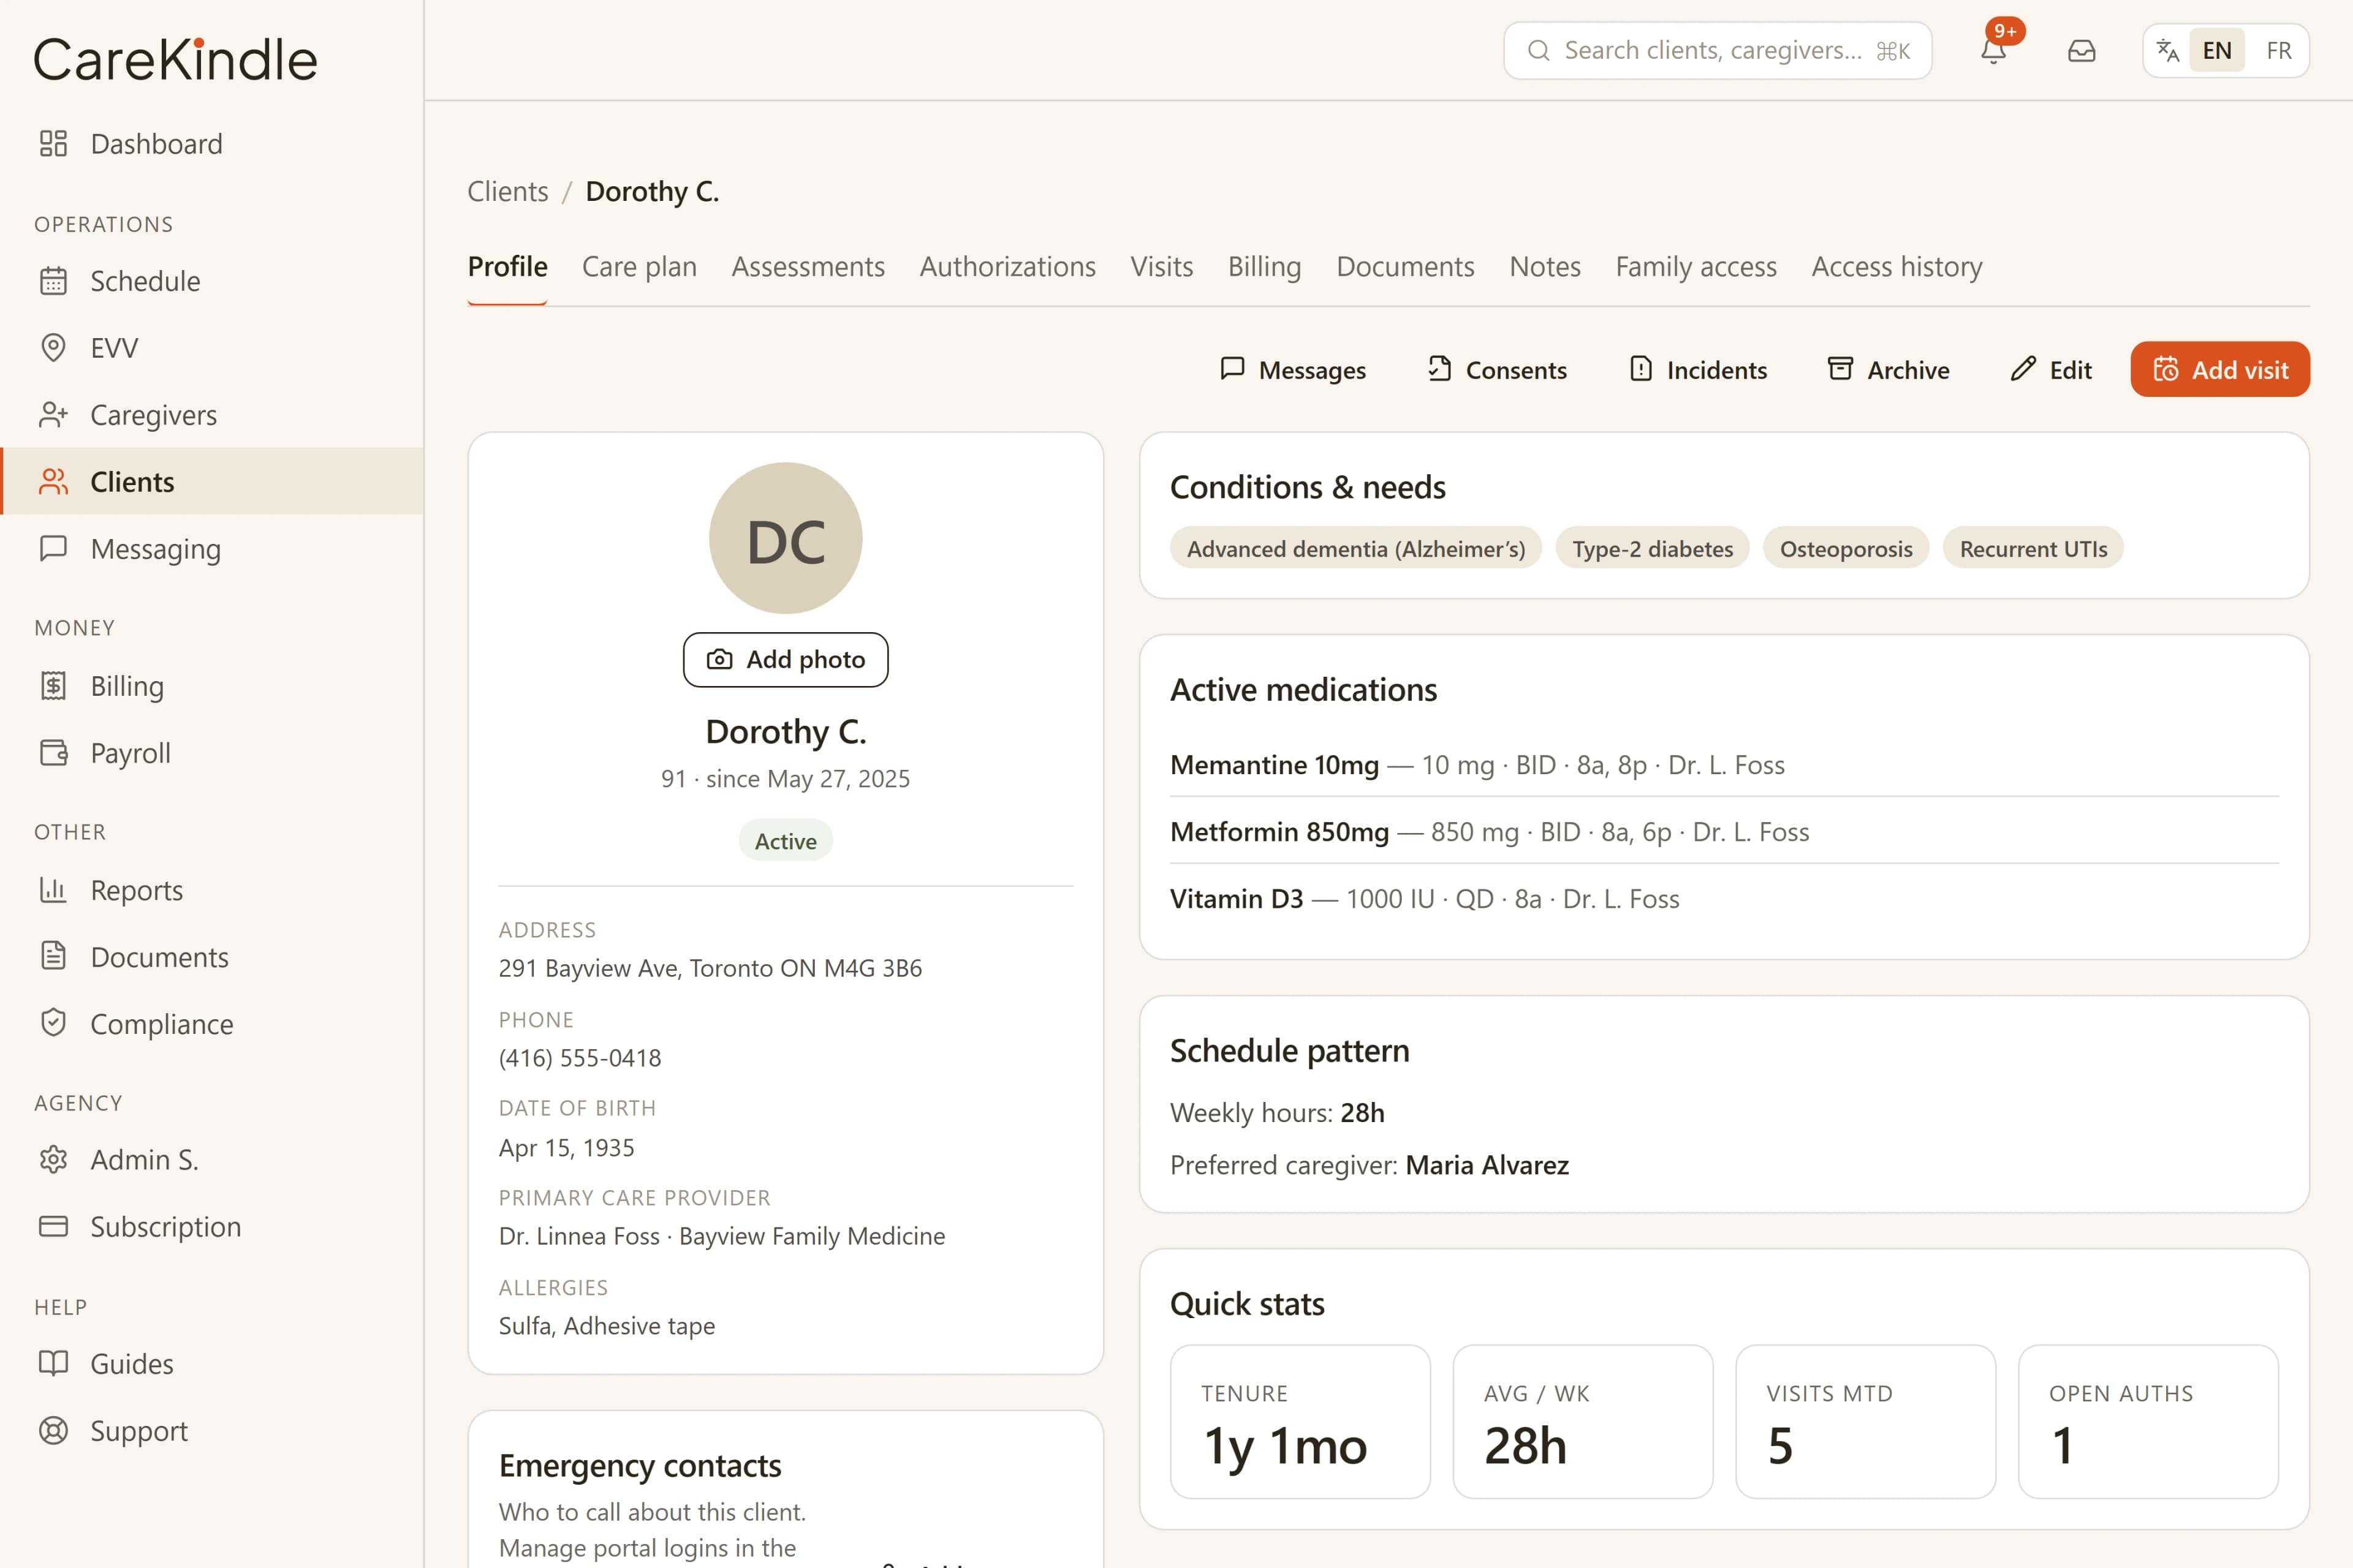
Task: Click the Metformin 850mg medication row
Action: point(1724,832)
